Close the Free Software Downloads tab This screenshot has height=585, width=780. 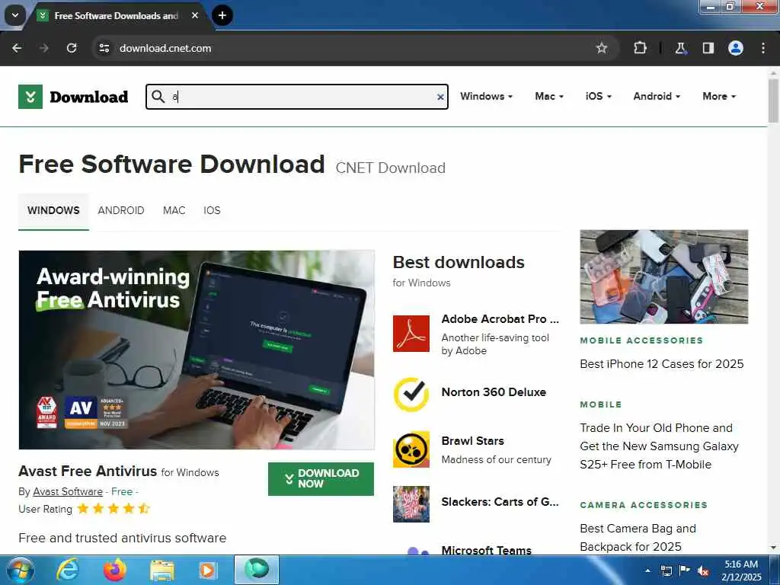tap(195, 15)
